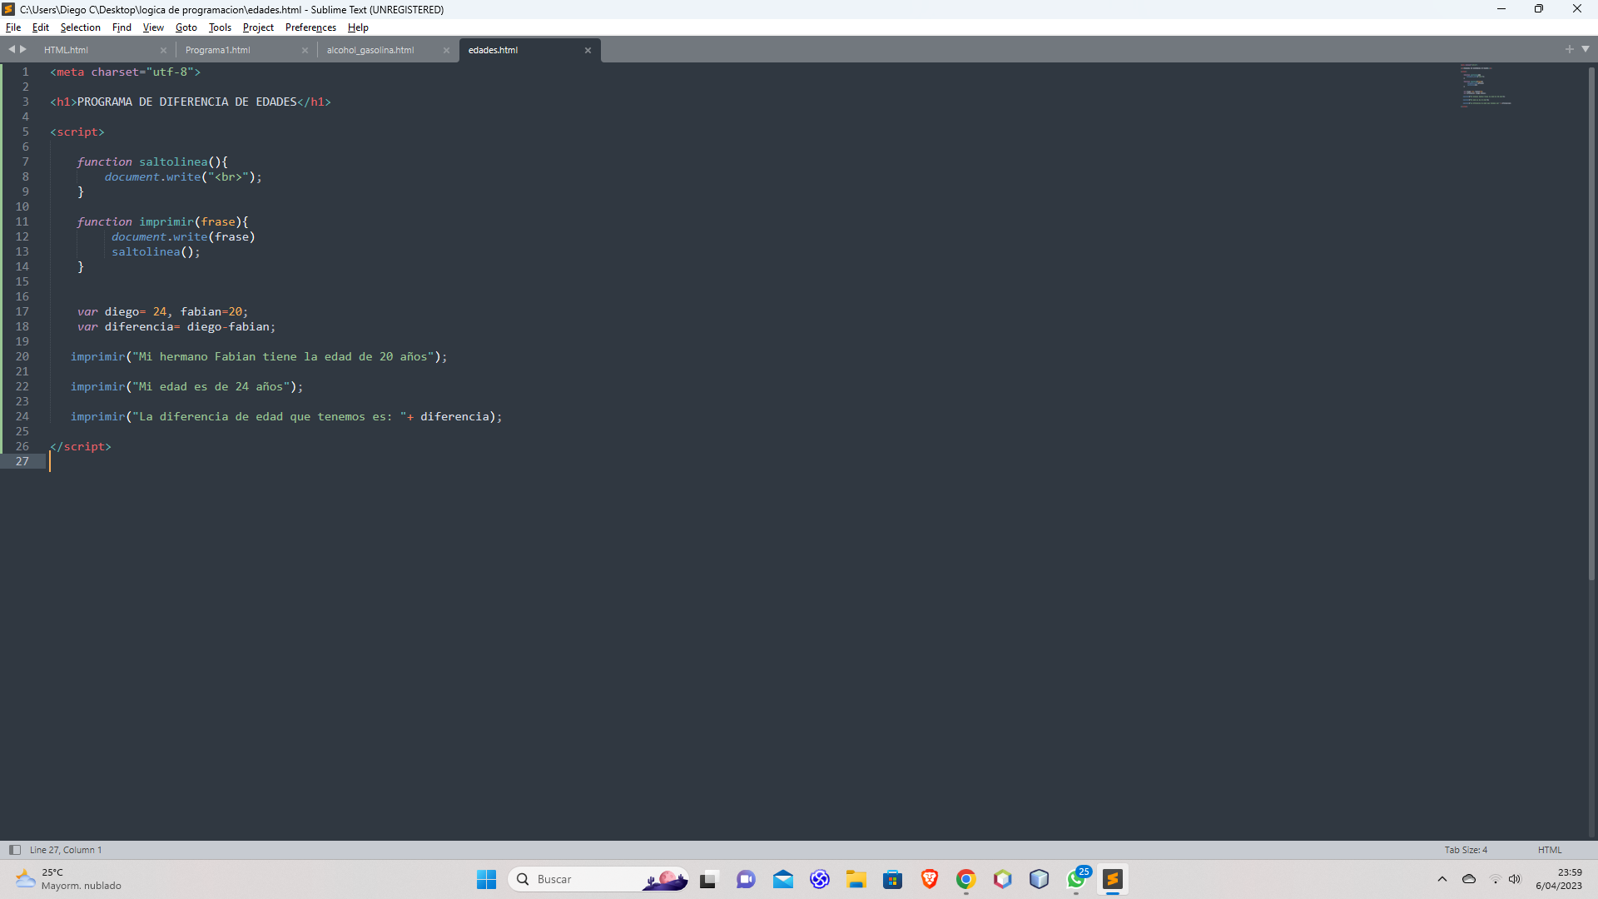Open the Teams Chat taskbar icon
The height and width of the screenshot is (899, 1598).
pos(746,879)
